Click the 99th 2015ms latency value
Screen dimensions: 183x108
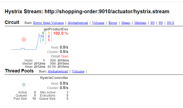tap(63, 64)
